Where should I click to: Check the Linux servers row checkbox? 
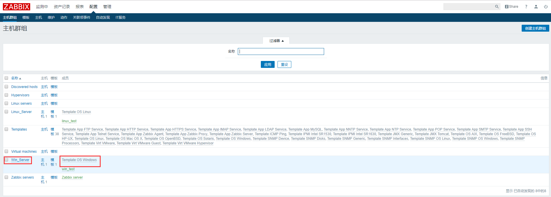coord(6,103)
